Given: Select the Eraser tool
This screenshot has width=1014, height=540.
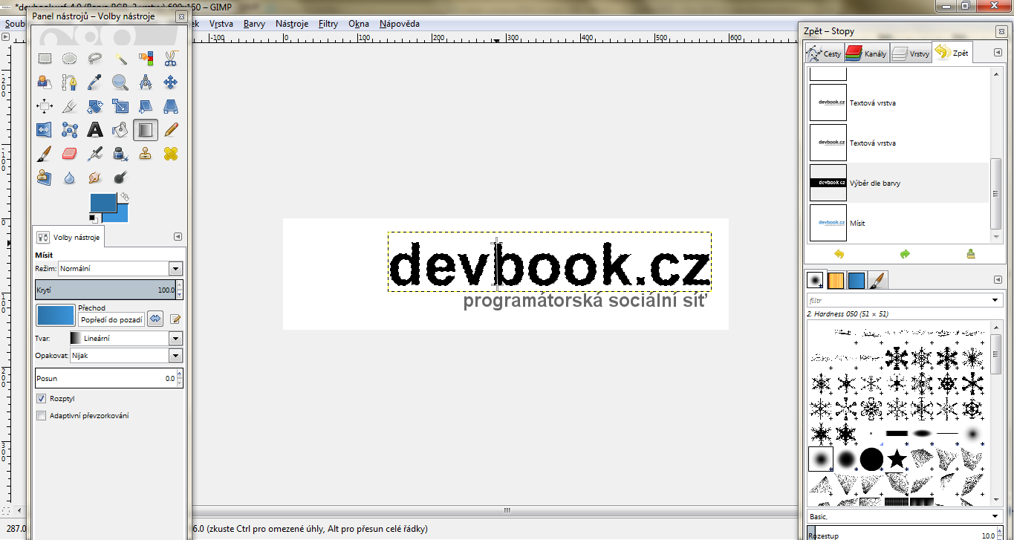Looking at the screenshot, I should (x=70, y=154).
